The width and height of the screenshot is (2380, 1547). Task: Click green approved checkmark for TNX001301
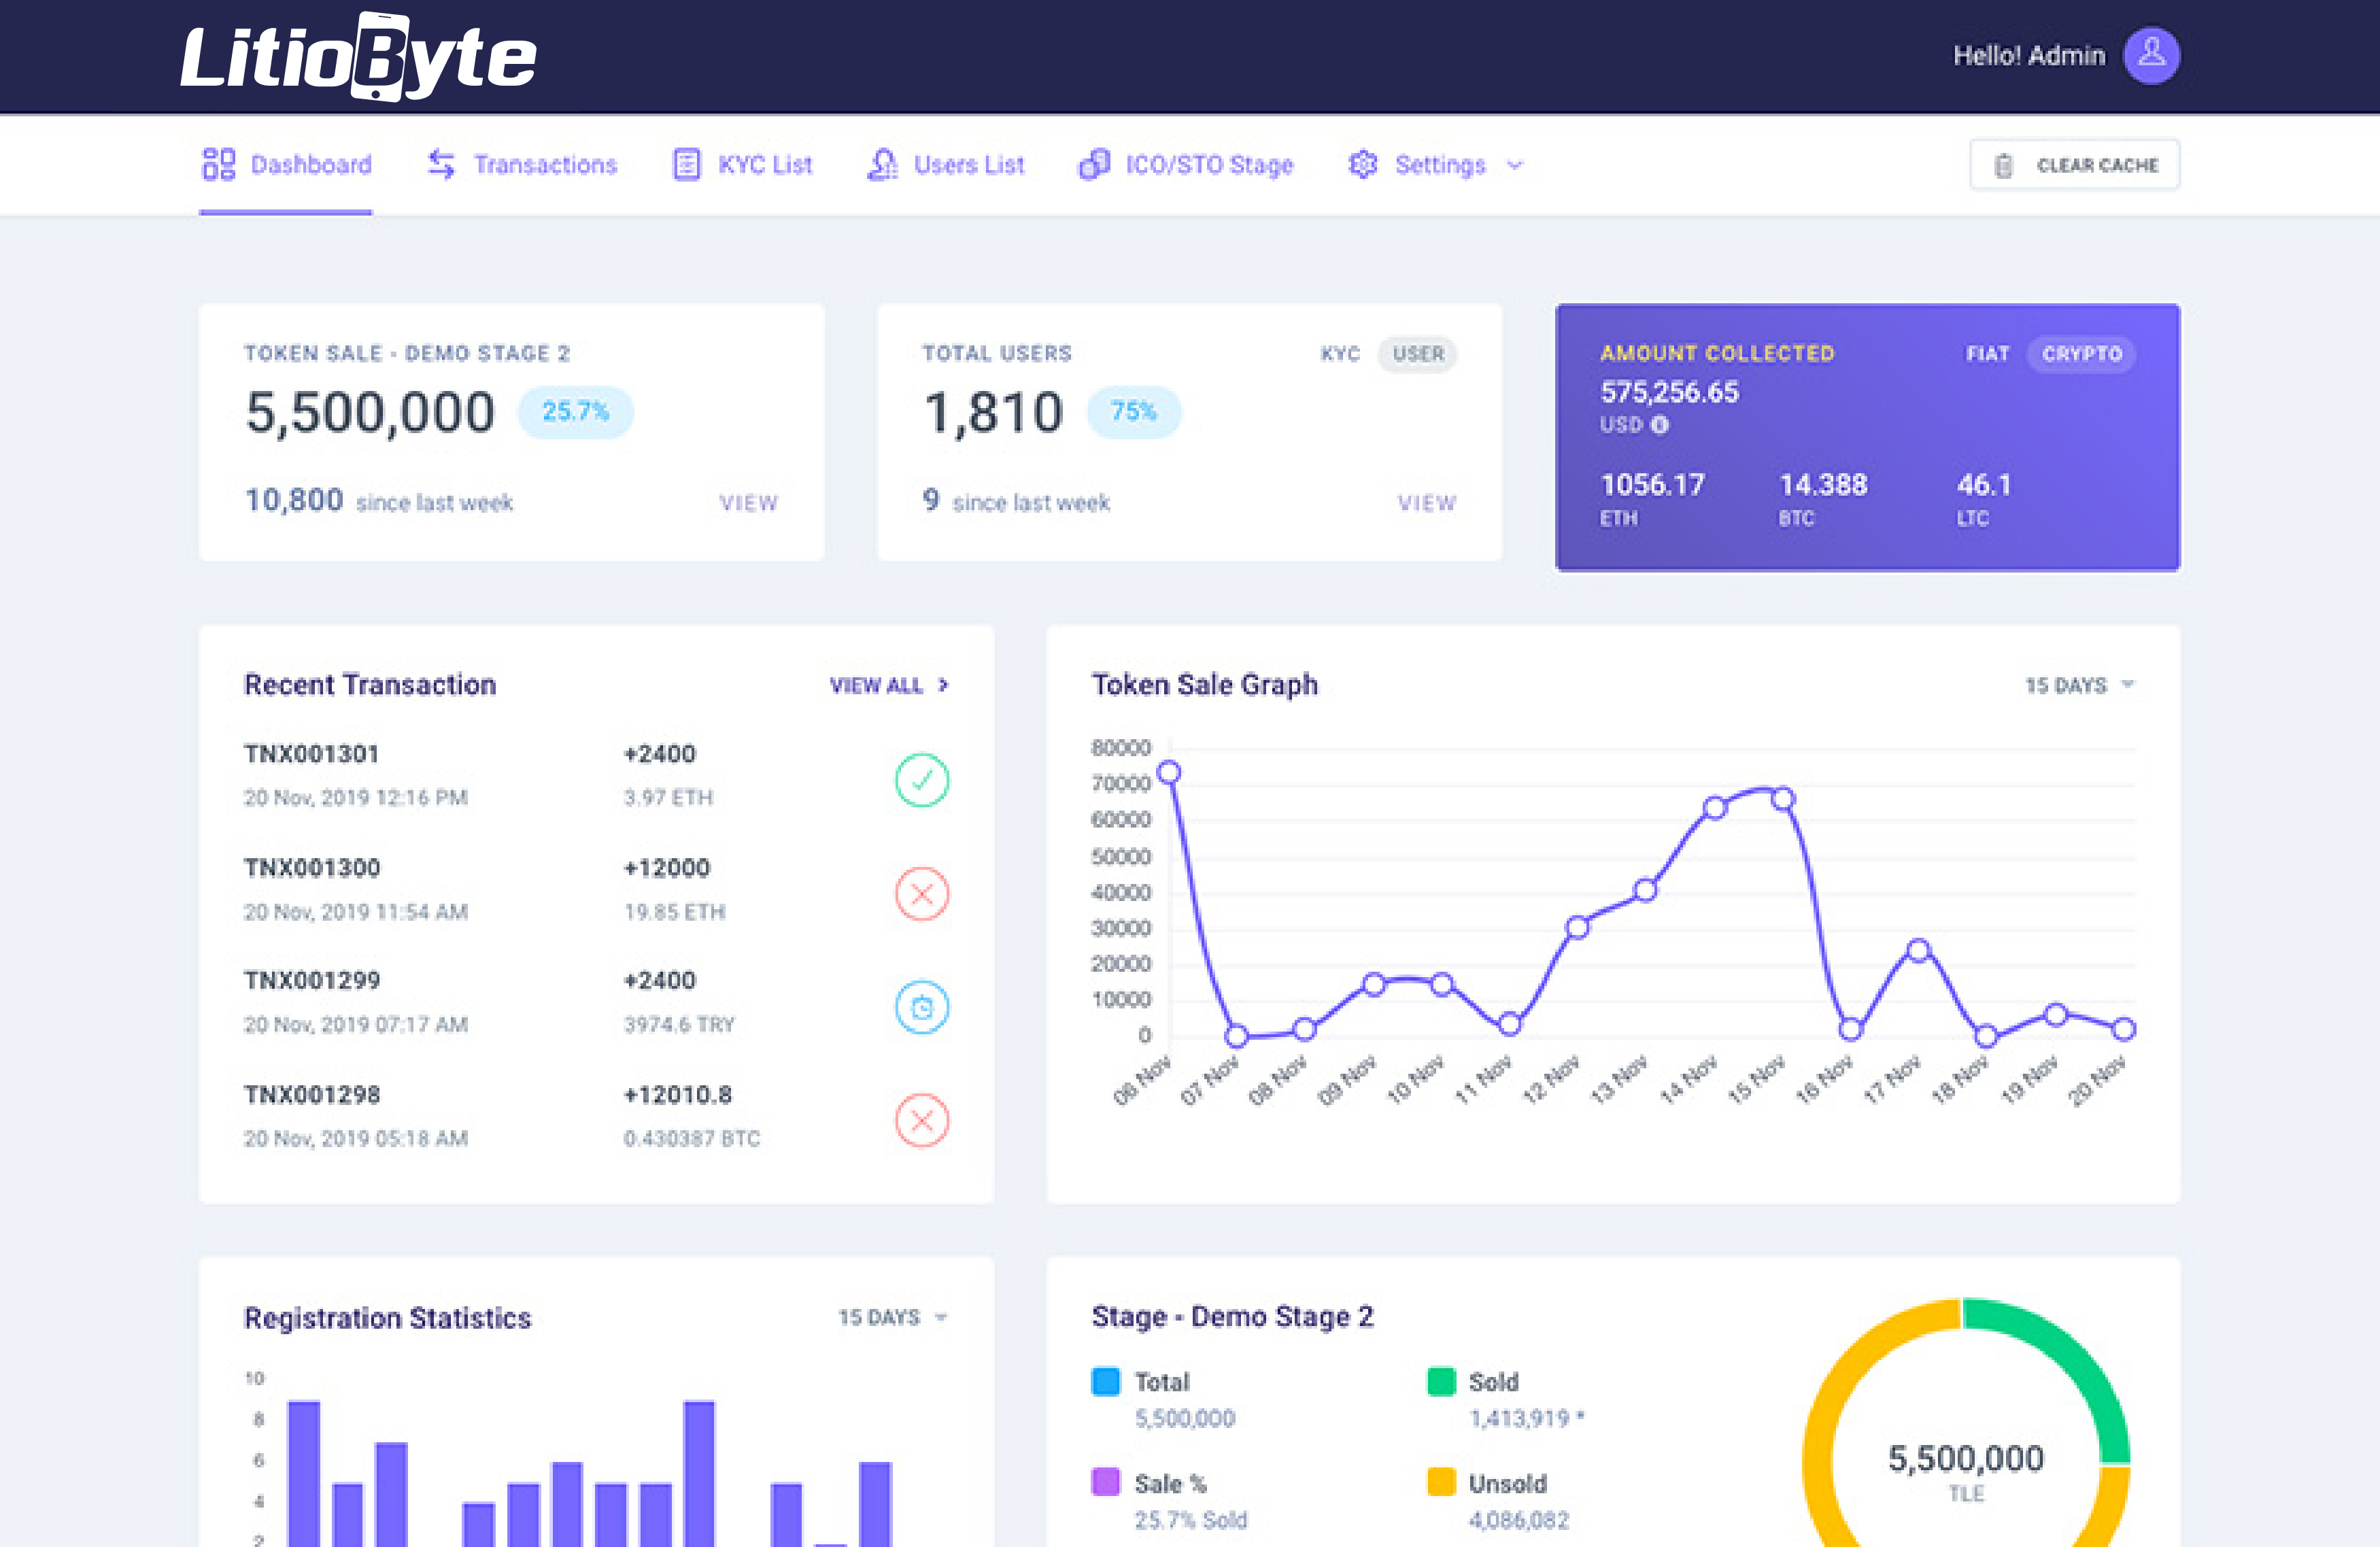click(921, 780)
